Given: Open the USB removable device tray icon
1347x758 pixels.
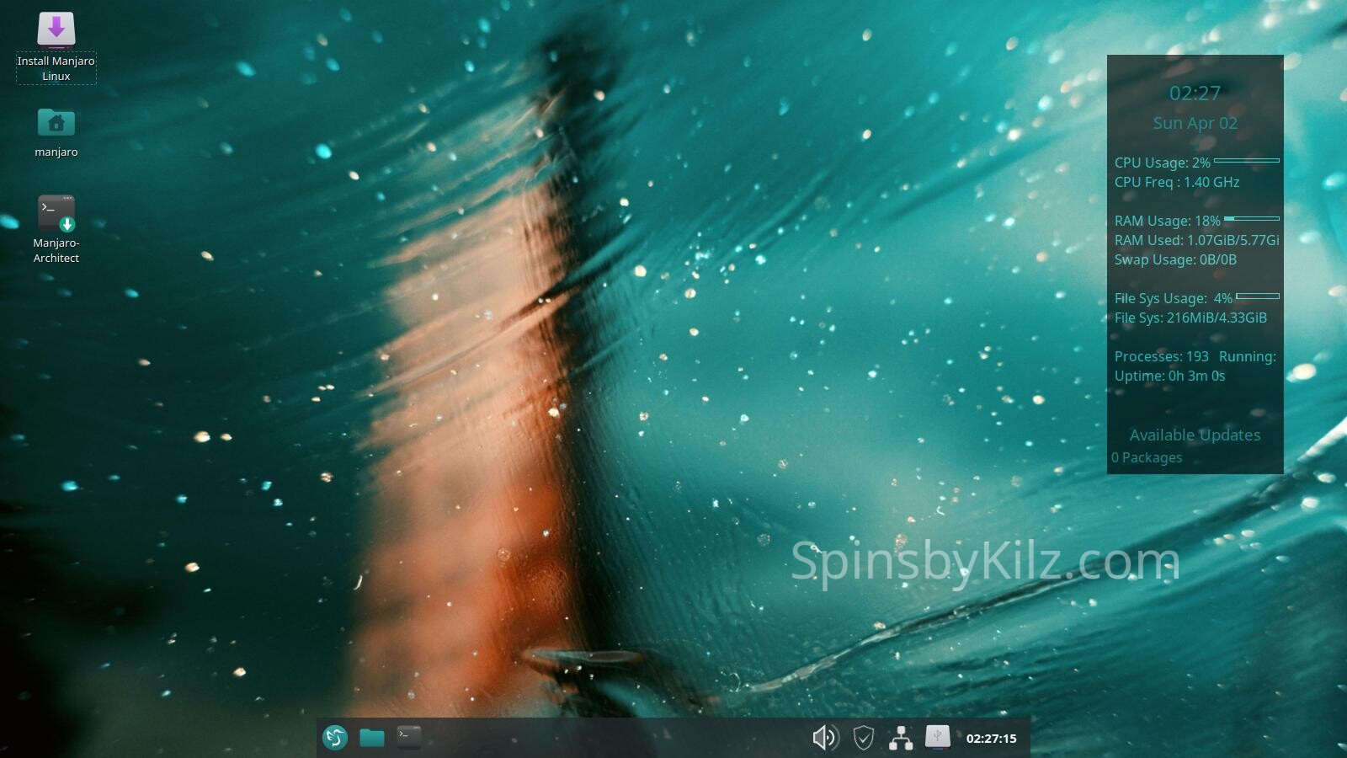Looking at the screenshot, I should (937, 737).
